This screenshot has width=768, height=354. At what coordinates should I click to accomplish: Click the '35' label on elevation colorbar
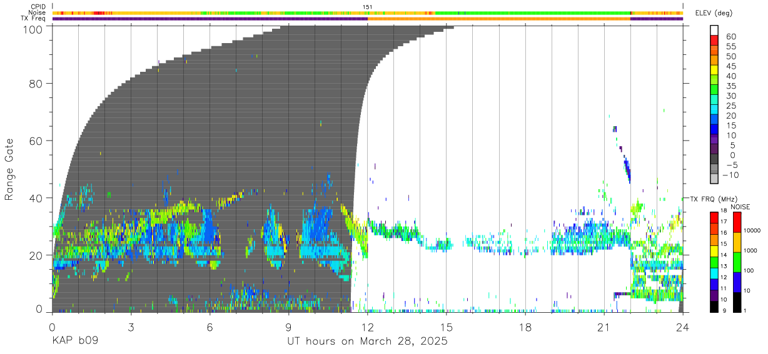(730, 86)
